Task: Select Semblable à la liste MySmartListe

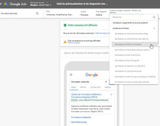Action: point(128,71)
